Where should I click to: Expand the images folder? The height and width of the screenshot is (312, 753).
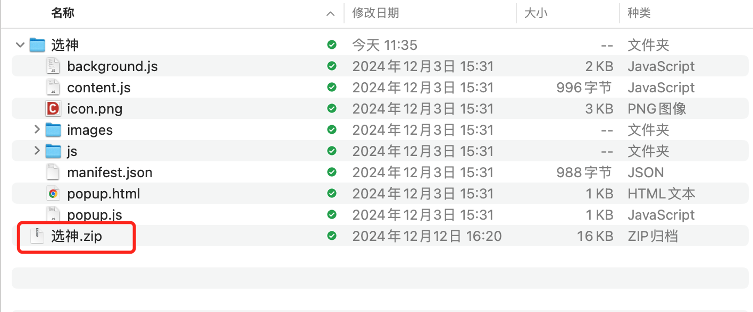[36, 129]
